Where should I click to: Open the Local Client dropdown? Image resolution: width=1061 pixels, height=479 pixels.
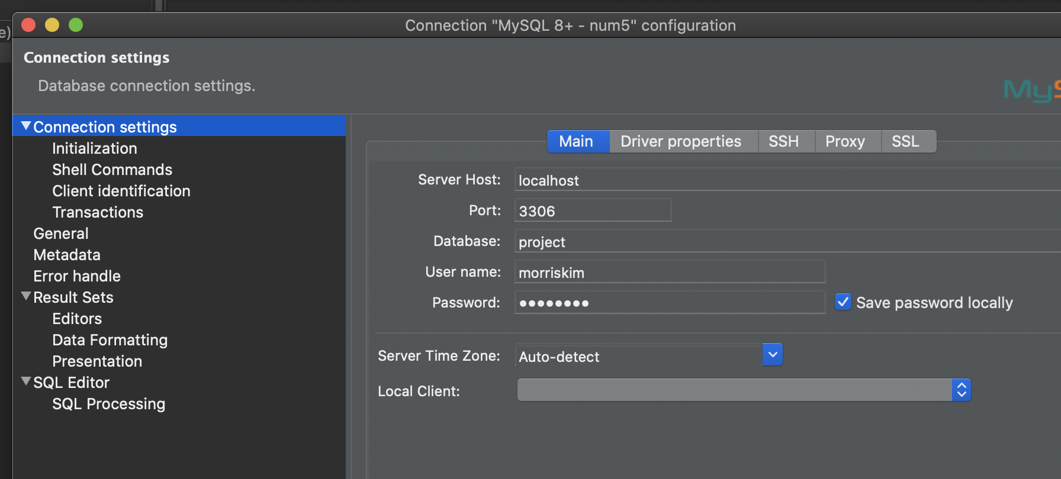pyautogui.click(x=744, y=390)
